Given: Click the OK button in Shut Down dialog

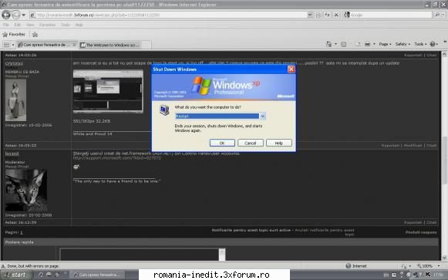Looking at the screenshot, I should [x=222, y=143].
